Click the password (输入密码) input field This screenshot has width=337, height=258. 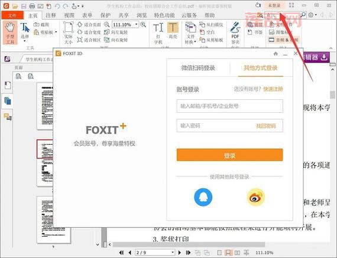tap(230, 126)
